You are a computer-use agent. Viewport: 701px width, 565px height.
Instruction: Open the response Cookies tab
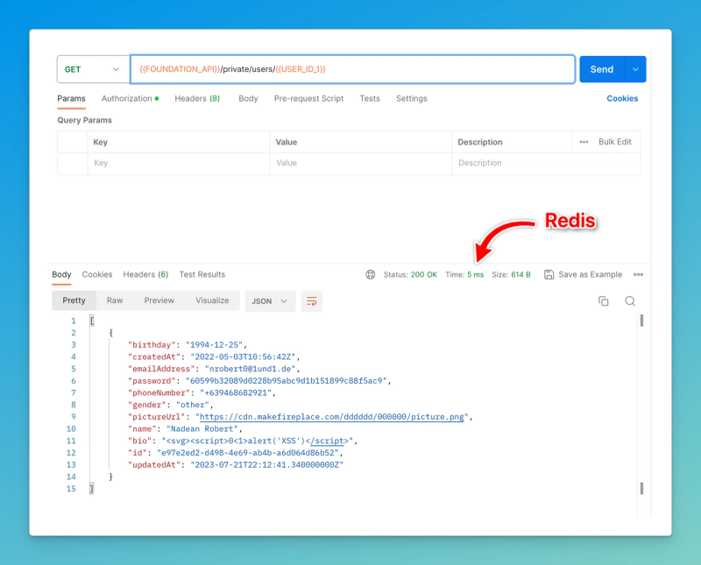97,274
